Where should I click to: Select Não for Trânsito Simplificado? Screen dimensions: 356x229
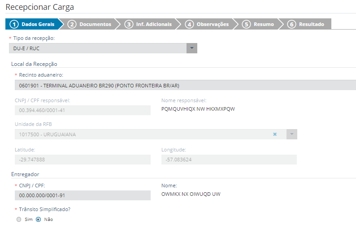(38, 220)
